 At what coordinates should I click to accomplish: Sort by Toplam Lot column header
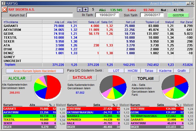click(x=147, y=22)
